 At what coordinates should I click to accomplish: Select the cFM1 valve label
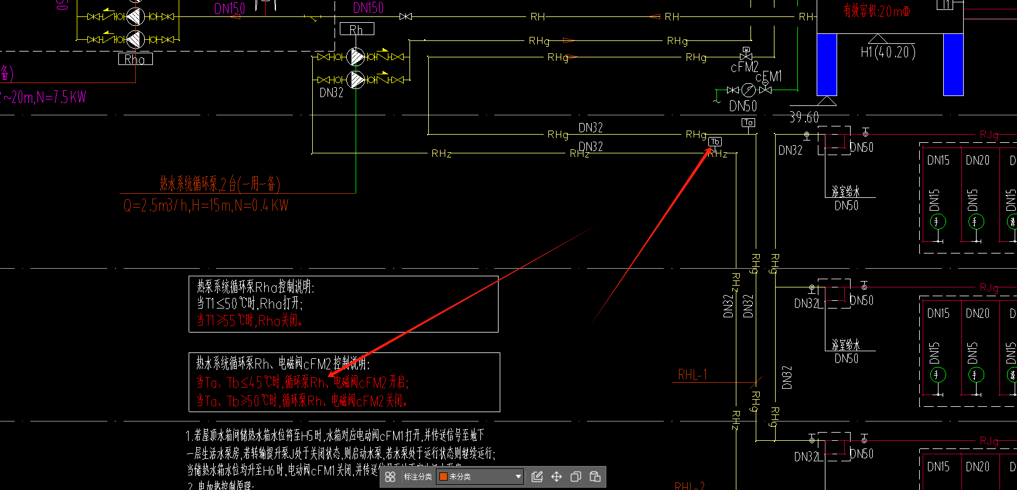point(769,77)
